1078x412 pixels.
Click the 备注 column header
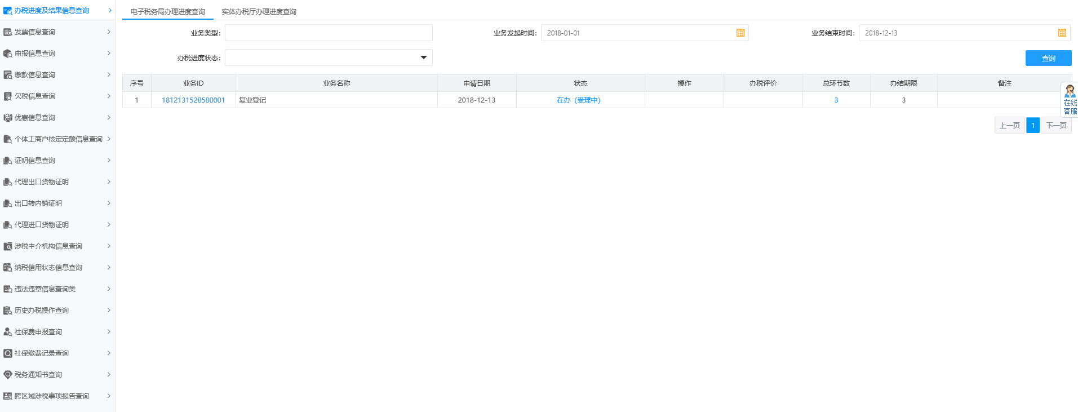1005,83
